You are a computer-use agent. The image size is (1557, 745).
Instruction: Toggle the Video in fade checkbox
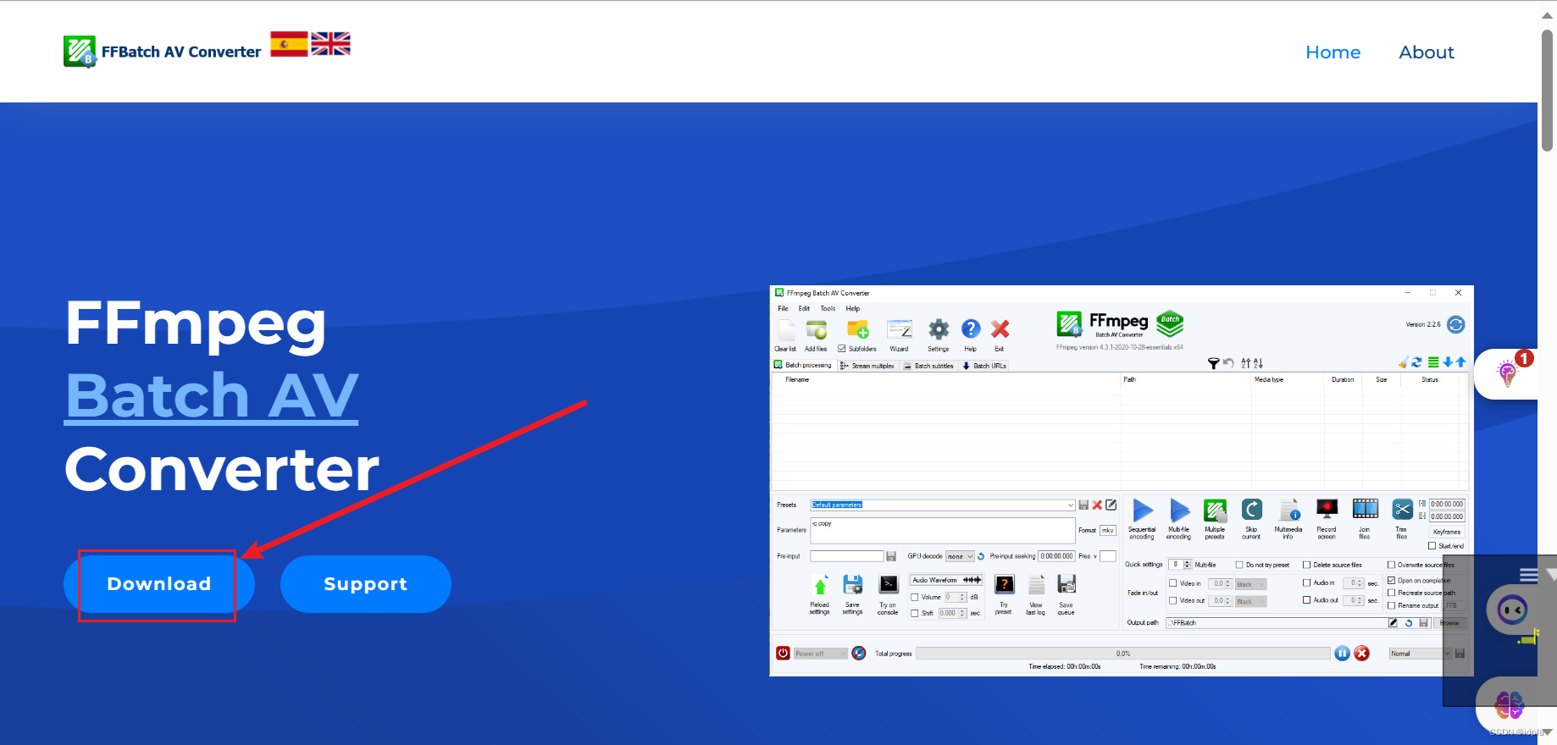click(1172, 583)
